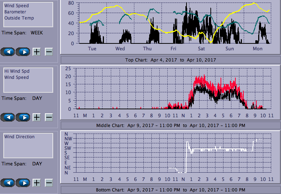Click the middle chart's minus button
Screen dimensions: 281x194
point(49,117)
